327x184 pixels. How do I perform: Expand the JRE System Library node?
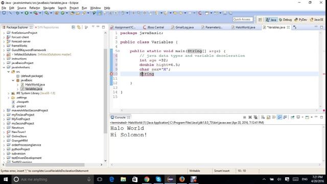coord(9,93)
